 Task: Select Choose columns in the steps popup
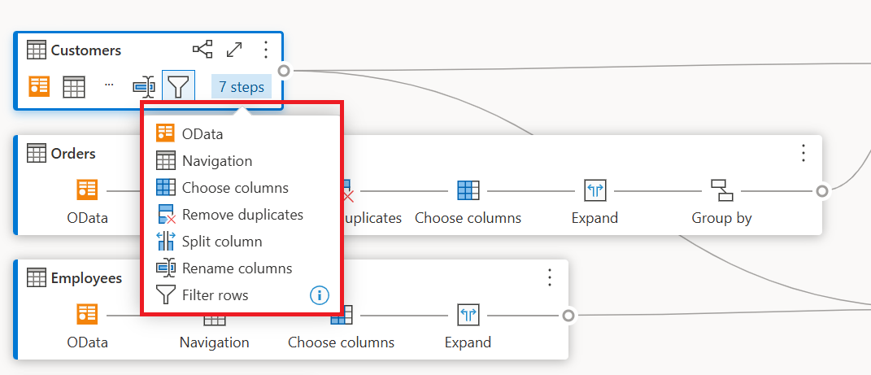coord(235,188)
